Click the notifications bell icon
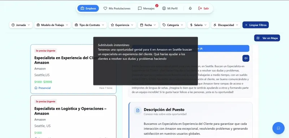Screen dimensions: 289x138 point(190,8)
